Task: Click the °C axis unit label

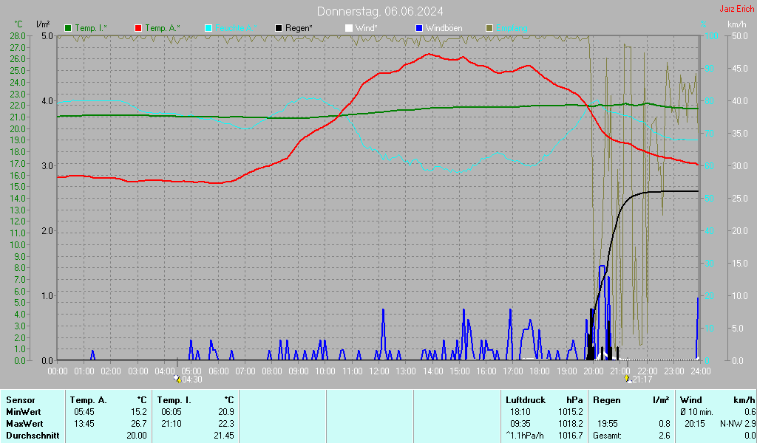Action: pyautogui.click(x=18, y=24)
